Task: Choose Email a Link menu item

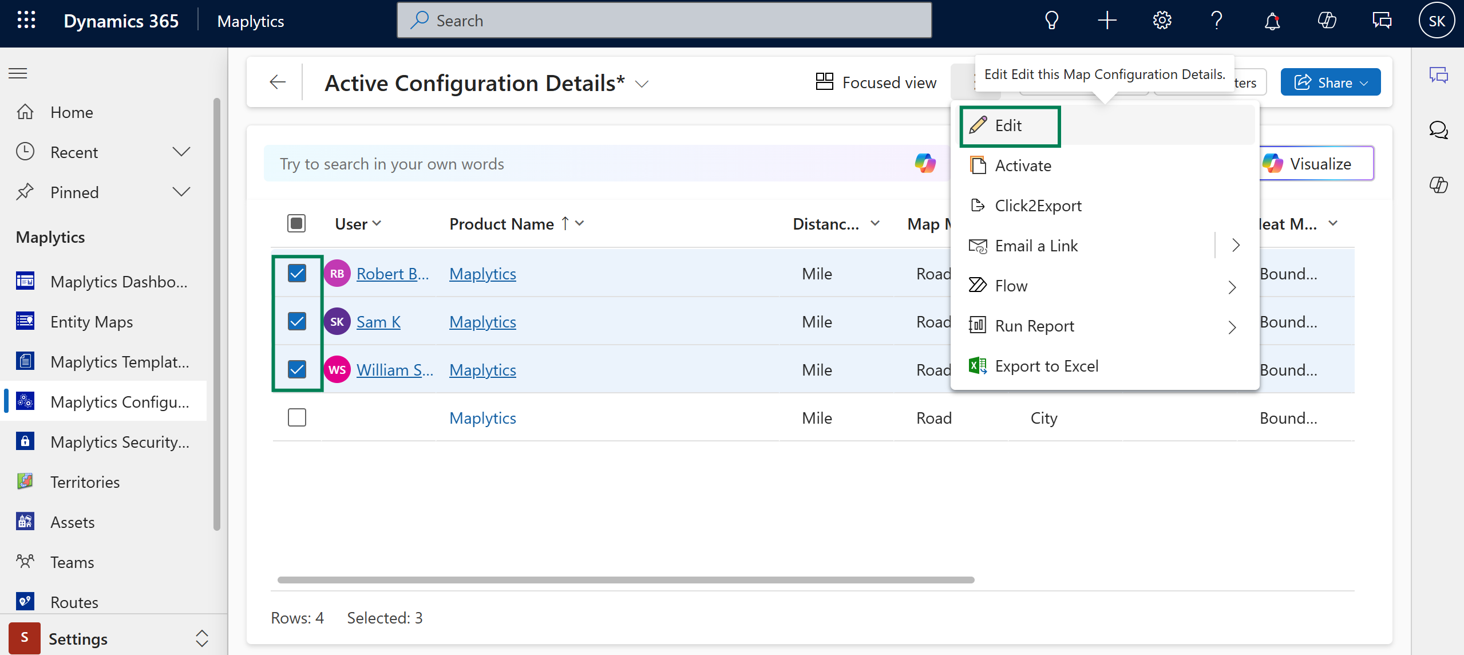Action: [1085, 246]
